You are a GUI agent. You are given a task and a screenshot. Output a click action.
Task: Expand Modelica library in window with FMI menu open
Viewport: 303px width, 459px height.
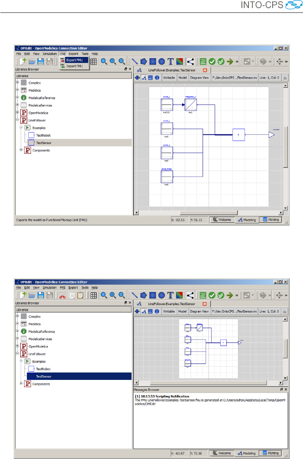pyautogui.click(x=17, y=90)
